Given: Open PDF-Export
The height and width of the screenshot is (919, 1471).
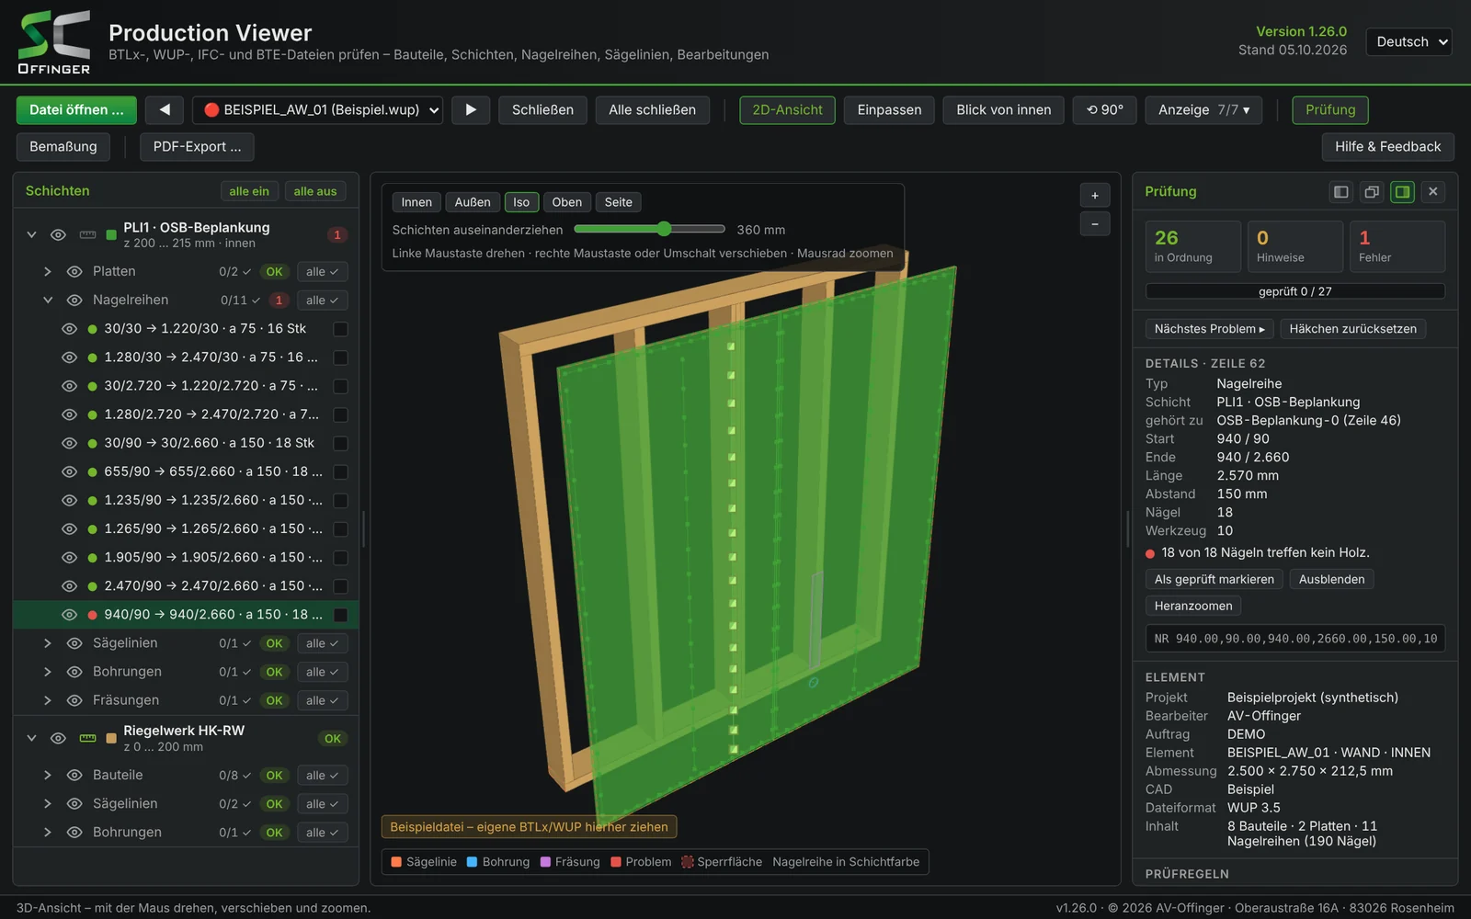Looking at the screenshot, I should pos(198,146).
